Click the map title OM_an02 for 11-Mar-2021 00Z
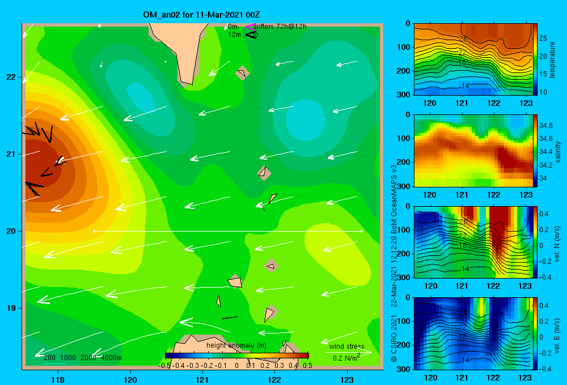 click(x=201, y=15)
